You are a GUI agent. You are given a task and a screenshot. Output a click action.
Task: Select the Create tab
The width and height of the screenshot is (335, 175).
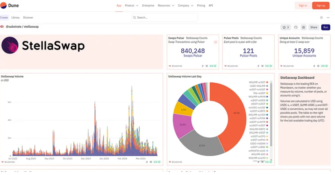point(4,17)
